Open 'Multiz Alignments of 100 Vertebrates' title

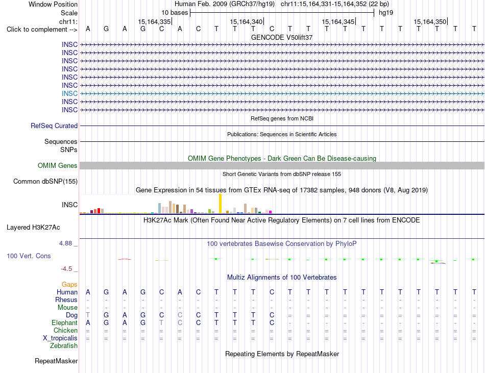[282, 278]
